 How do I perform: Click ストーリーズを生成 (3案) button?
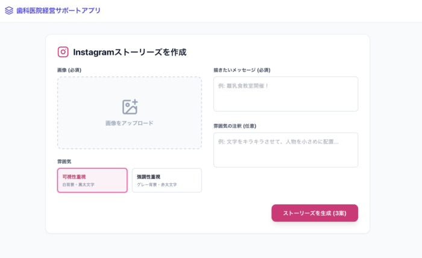315,213
